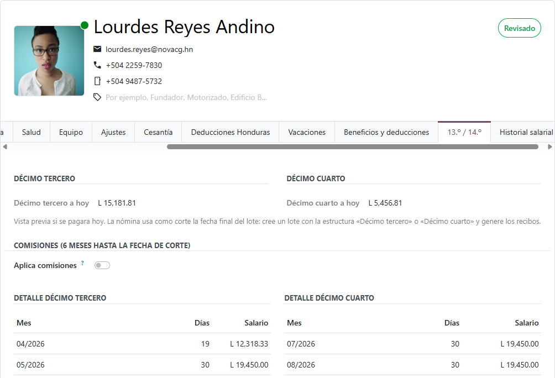Click the right arrow of tab scrollbar

tap(549, 146)
